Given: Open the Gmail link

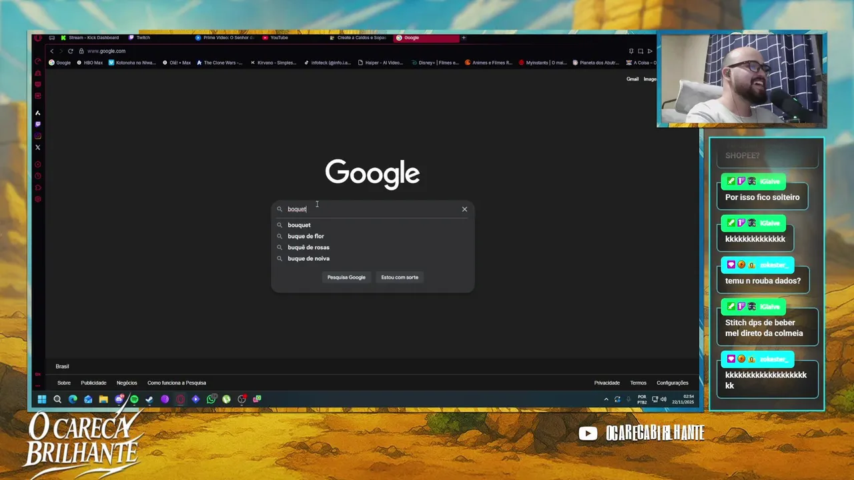Looking at the screenshot, I should pos(632,79).
